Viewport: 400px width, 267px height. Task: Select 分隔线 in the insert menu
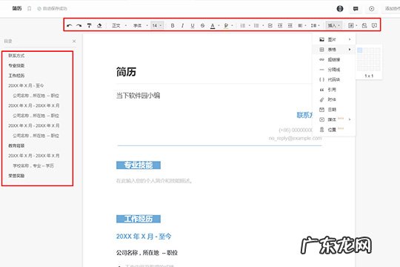[334, 70]
